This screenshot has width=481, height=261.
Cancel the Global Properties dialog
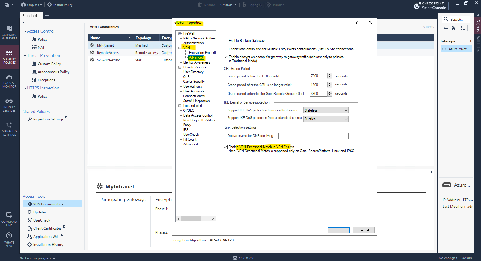(364, 230)
